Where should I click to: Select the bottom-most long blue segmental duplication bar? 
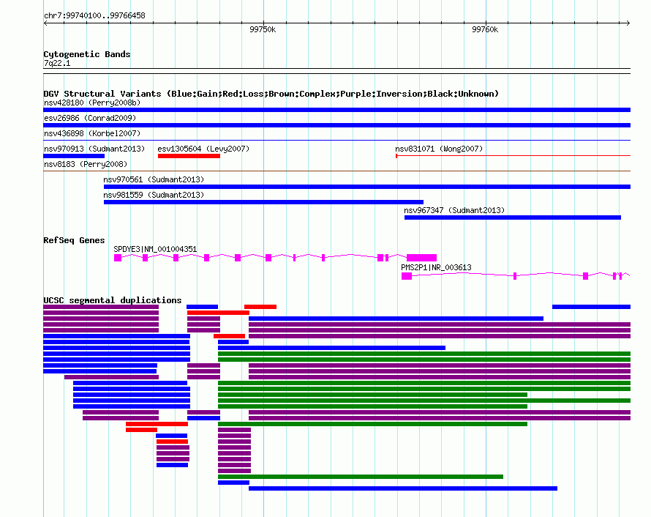[x=403, y=488]
